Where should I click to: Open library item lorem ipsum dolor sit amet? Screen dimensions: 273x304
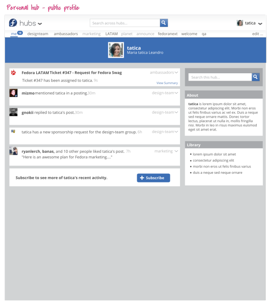click(x=214, y=154)
